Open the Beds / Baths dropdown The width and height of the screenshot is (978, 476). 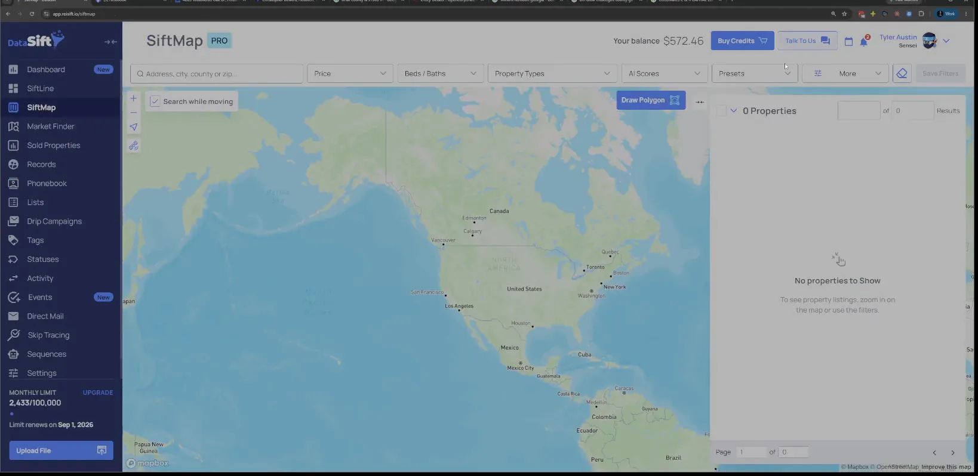click(440, 73)
